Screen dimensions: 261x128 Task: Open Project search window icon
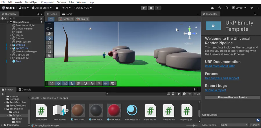pos(168,94)
